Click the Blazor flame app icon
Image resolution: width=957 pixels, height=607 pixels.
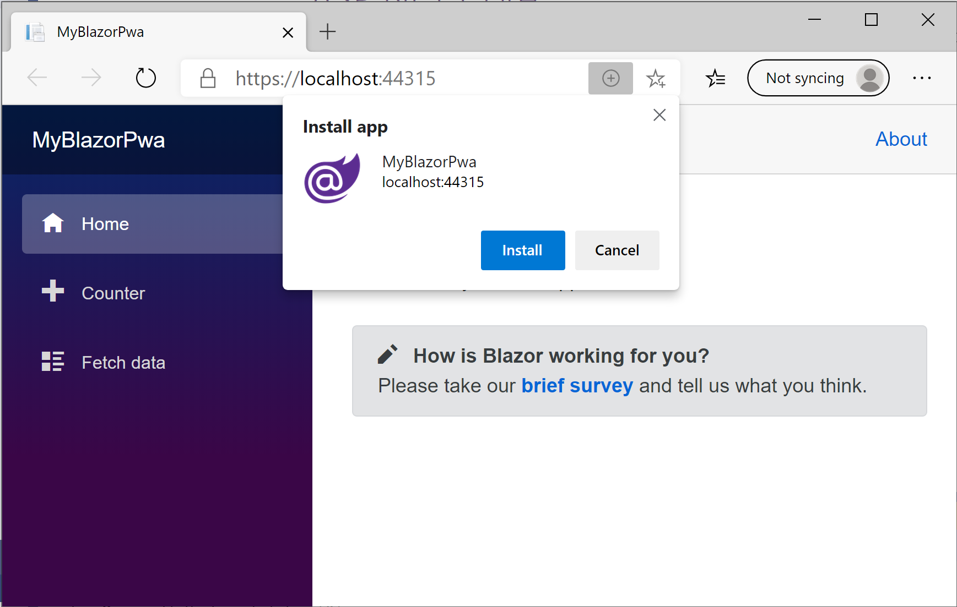tap(331, 177)
